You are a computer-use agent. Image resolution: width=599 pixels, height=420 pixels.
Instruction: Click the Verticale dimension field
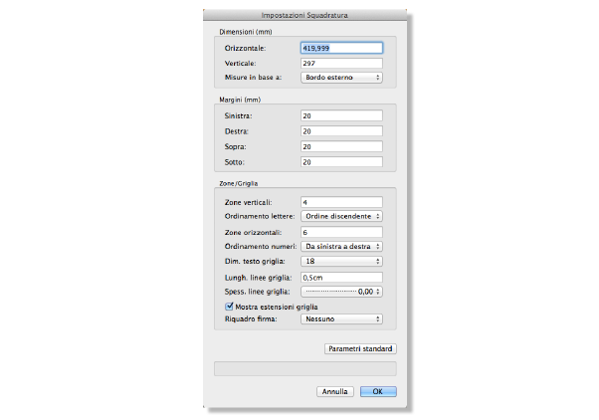click(341, 63)
